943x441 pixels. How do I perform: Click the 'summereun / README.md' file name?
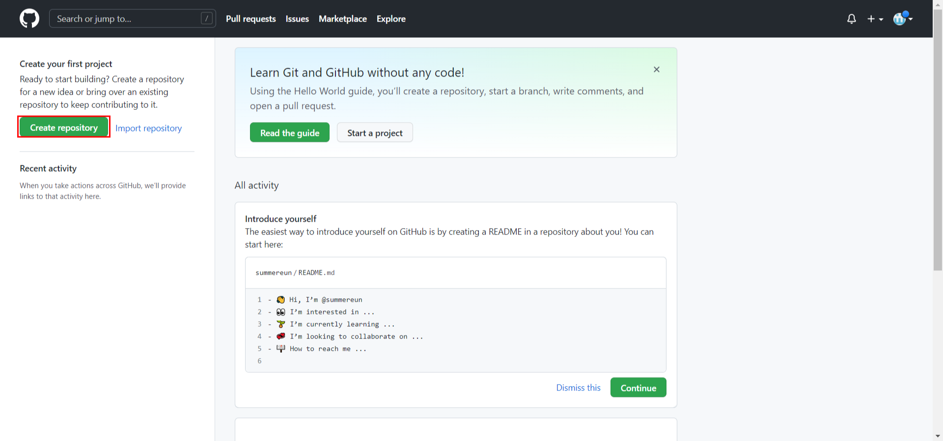(x=295, y=273)
